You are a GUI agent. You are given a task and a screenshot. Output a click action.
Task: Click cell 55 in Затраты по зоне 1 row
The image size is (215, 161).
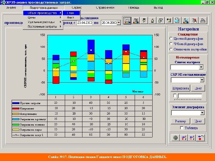(143, 135)
